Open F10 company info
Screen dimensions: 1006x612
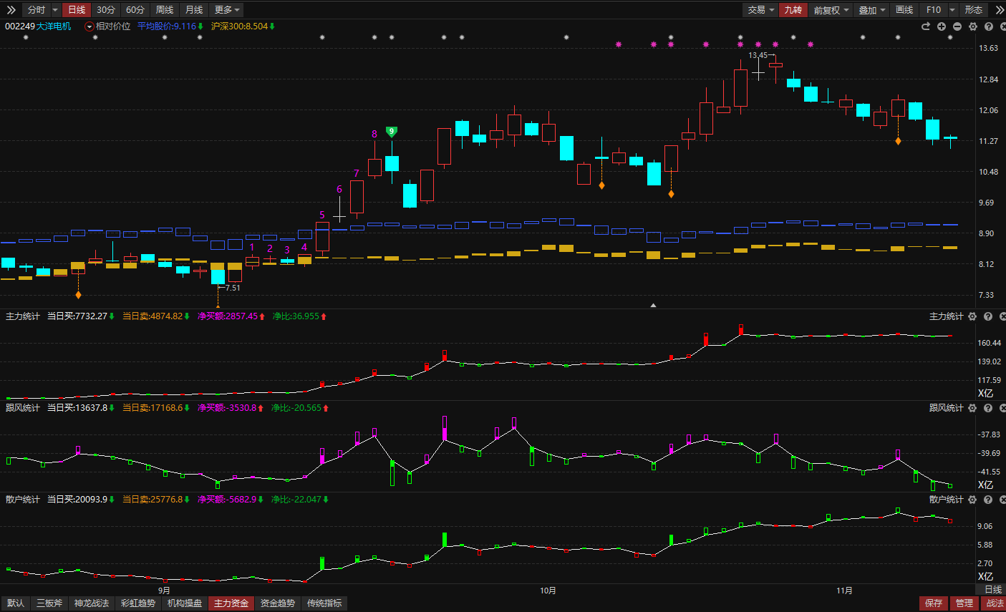[934, 10]
